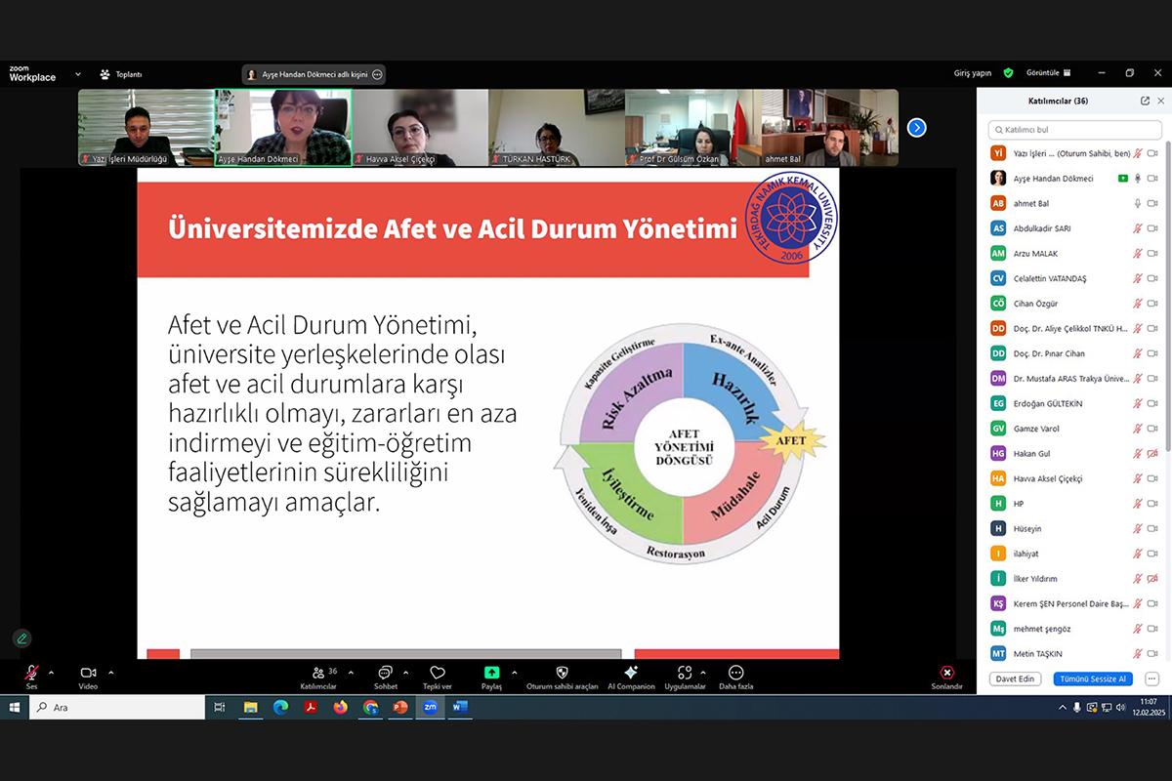Open Microsoft Word from the taskbar
1172x781 pixels.
coord(459,707)
